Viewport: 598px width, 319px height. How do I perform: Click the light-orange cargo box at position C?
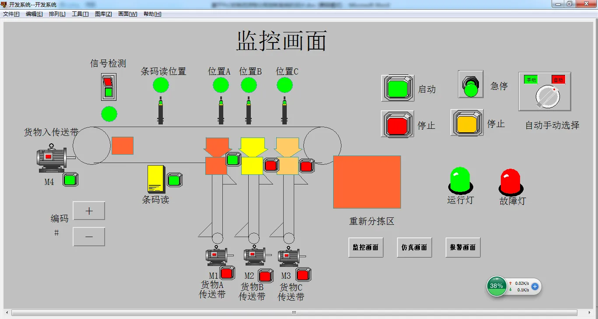288,166
